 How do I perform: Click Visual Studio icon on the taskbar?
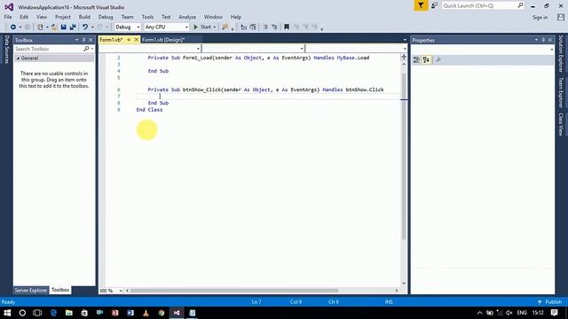(x=177, y=313)
